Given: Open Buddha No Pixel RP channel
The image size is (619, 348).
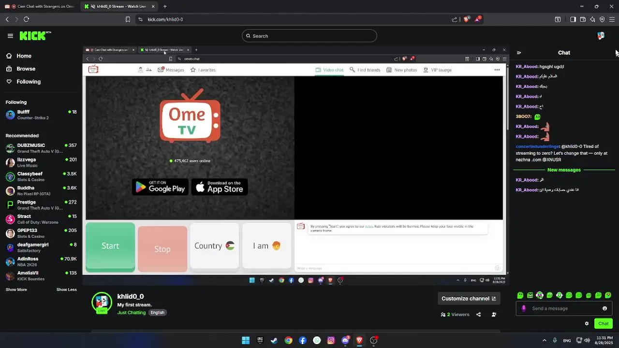Looking at the screenshot, I should tap(41, 191).
